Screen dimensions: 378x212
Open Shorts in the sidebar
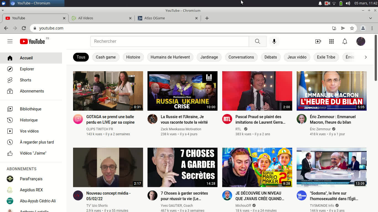pyautogui.click(x=31, y=80)
